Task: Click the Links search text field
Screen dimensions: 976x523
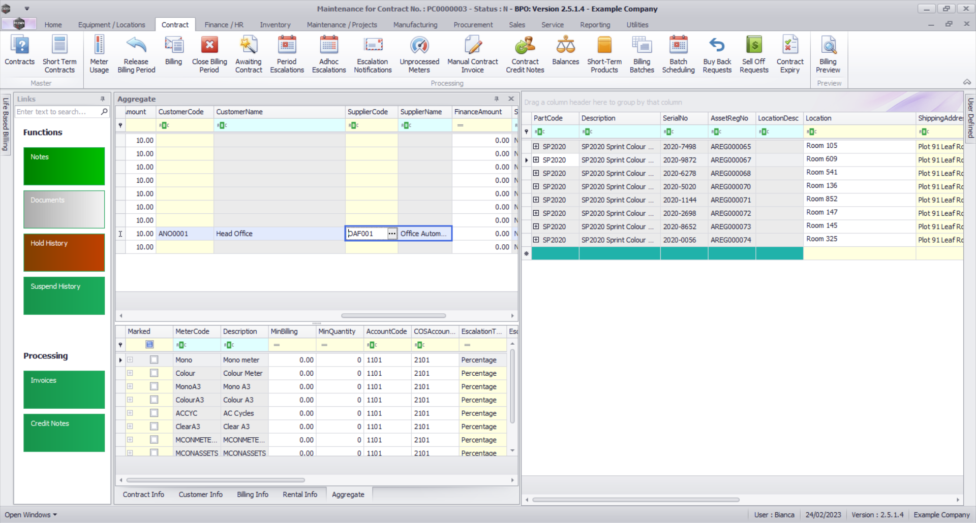Action: (x=57, y=112)
